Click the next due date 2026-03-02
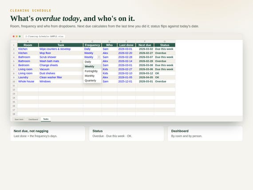Screen dimensions: 253x190 (145, 49)
